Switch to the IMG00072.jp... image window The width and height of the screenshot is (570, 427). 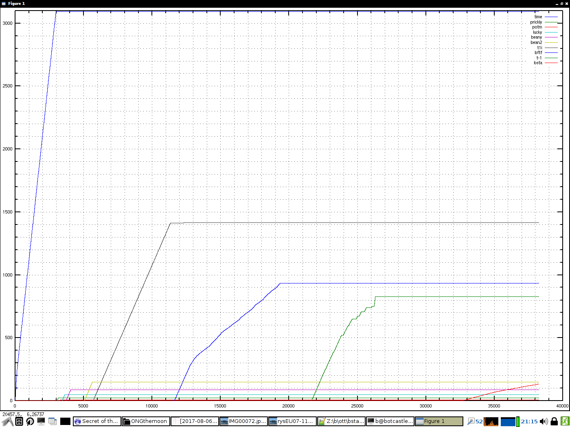(243, 421)
